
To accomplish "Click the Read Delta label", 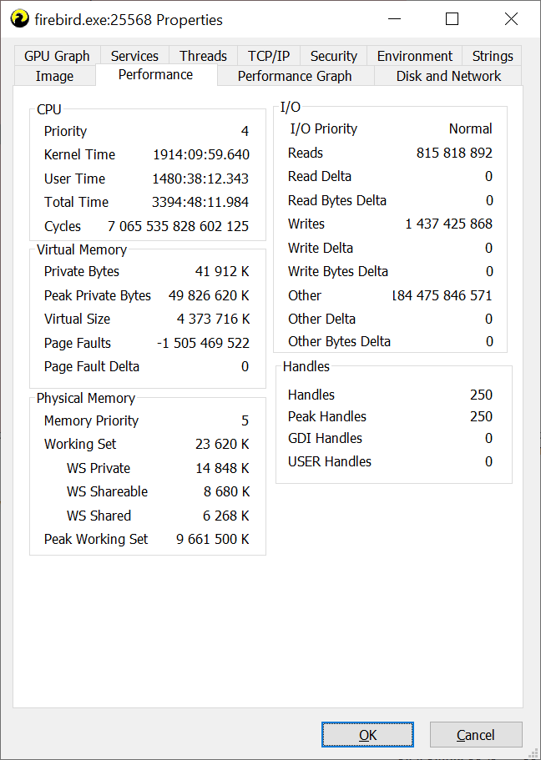I will click(319, 176).
